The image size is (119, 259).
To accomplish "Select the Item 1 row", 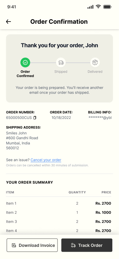I will [59, 203].
